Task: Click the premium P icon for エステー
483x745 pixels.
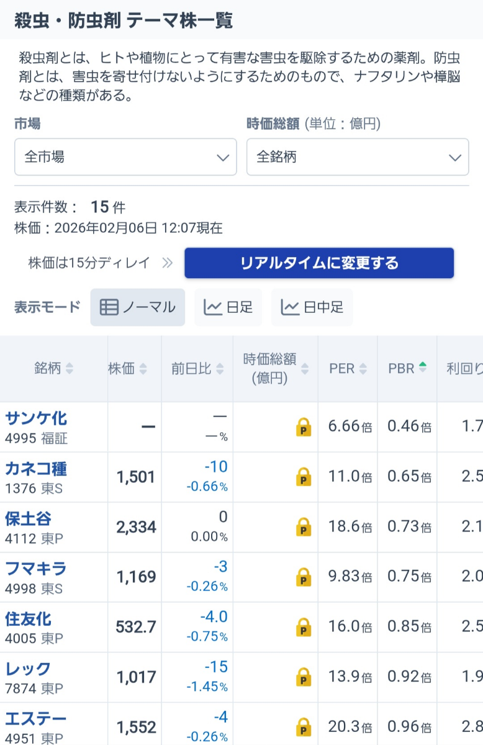Action: tap(302, 726)
